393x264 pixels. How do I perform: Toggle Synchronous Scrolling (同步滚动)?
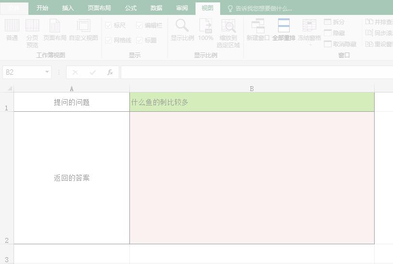click(x=379, y=33)
